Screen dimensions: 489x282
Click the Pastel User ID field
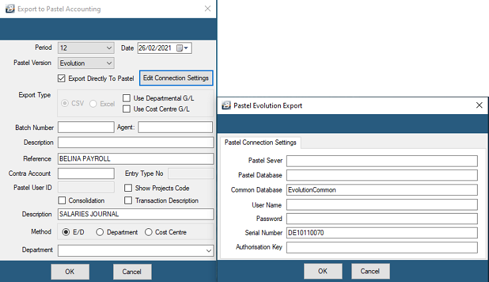point(86,188)
